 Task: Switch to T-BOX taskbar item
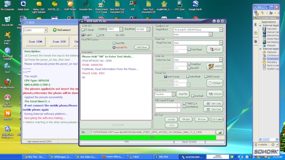139,157
